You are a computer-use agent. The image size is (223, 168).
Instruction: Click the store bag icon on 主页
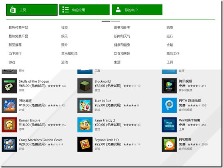pos(13,10)
